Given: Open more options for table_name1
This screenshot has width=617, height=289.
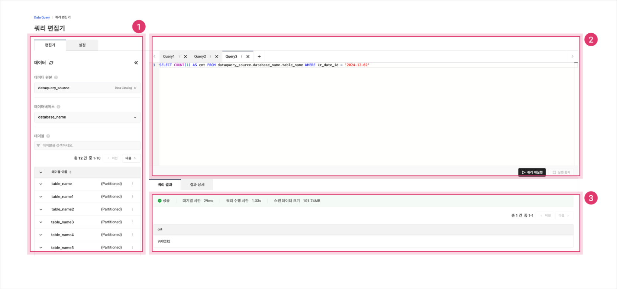Looking at the screenshot, I should pyautogui.click(x=132, y=197).
